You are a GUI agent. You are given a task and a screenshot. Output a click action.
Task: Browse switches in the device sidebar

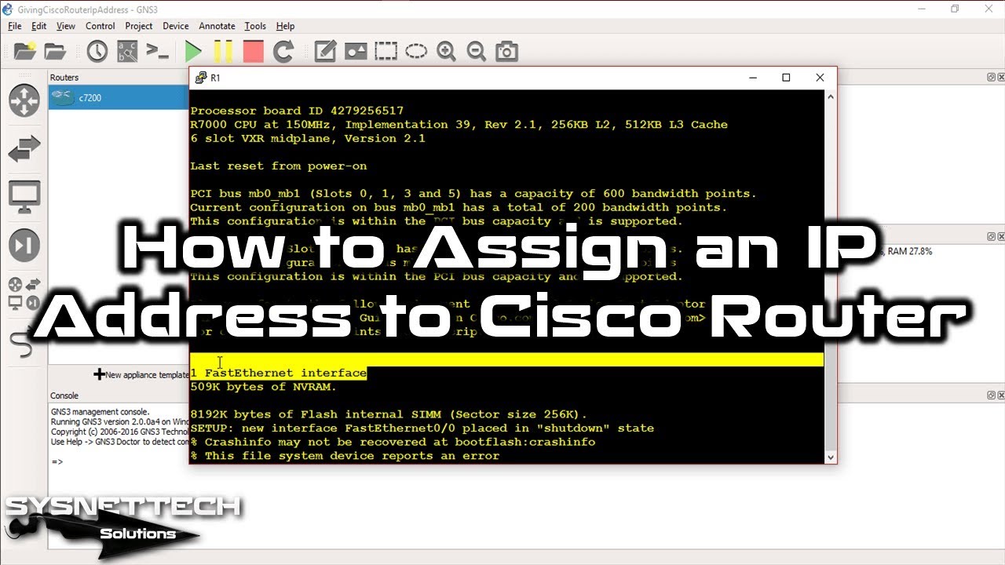(24, 149)
